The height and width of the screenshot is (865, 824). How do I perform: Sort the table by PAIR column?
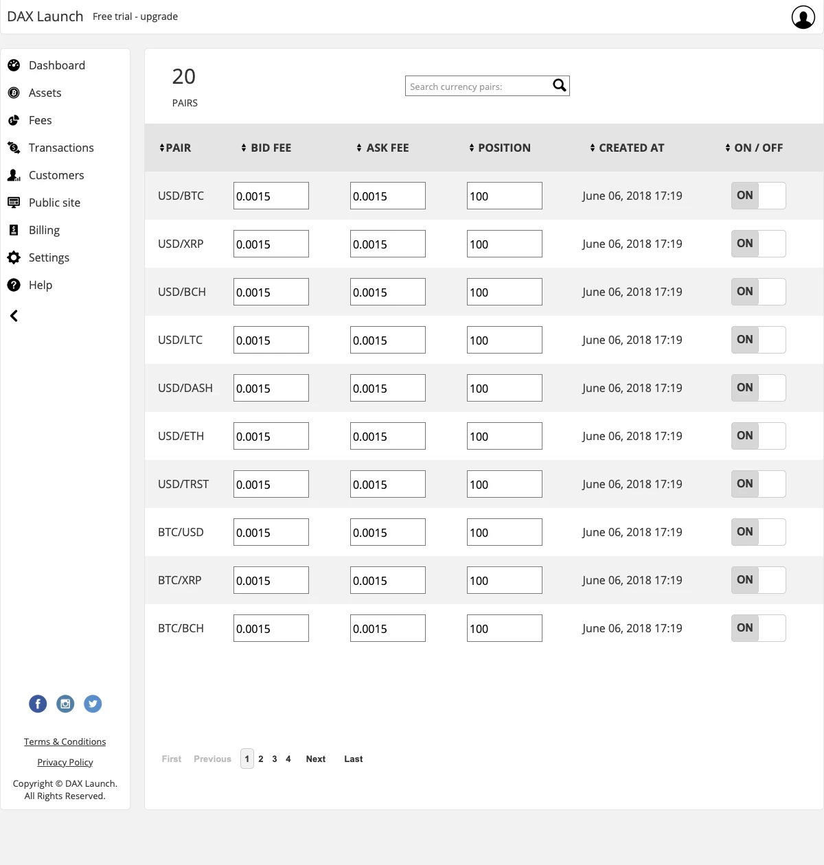click(175, 148)
